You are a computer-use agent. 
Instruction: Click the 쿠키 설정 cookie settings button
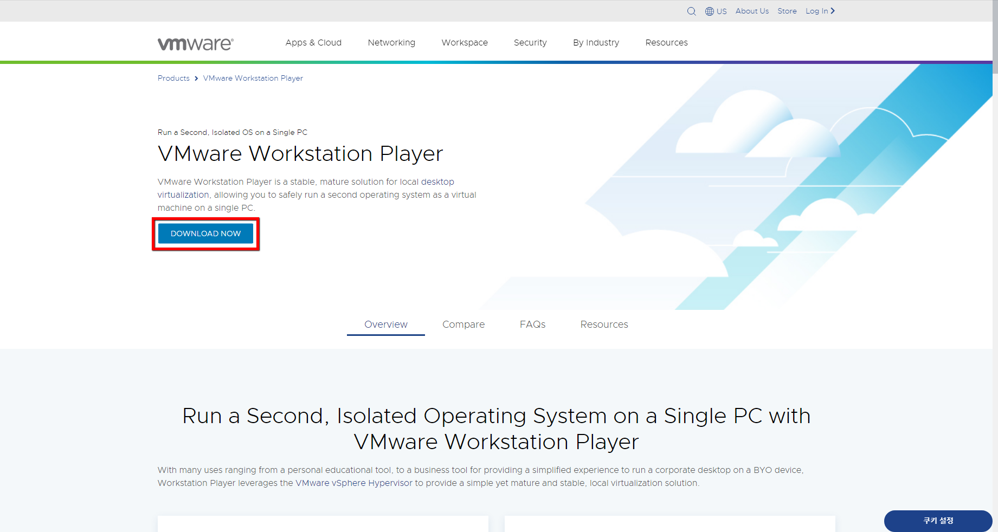pos(938,521)
